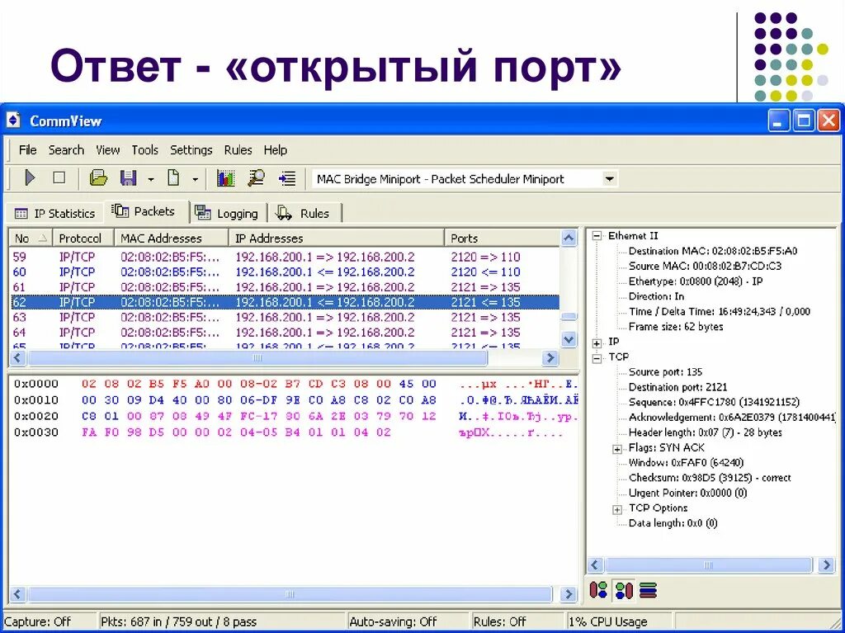The height and width of the screenshot is (633, 845).
Task: Sort by the No column header
Action: pyautogui.click(x=31, y=239)
